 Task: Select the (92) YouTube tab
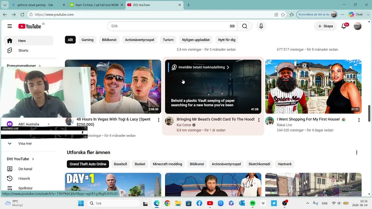(x=155, y=5)
